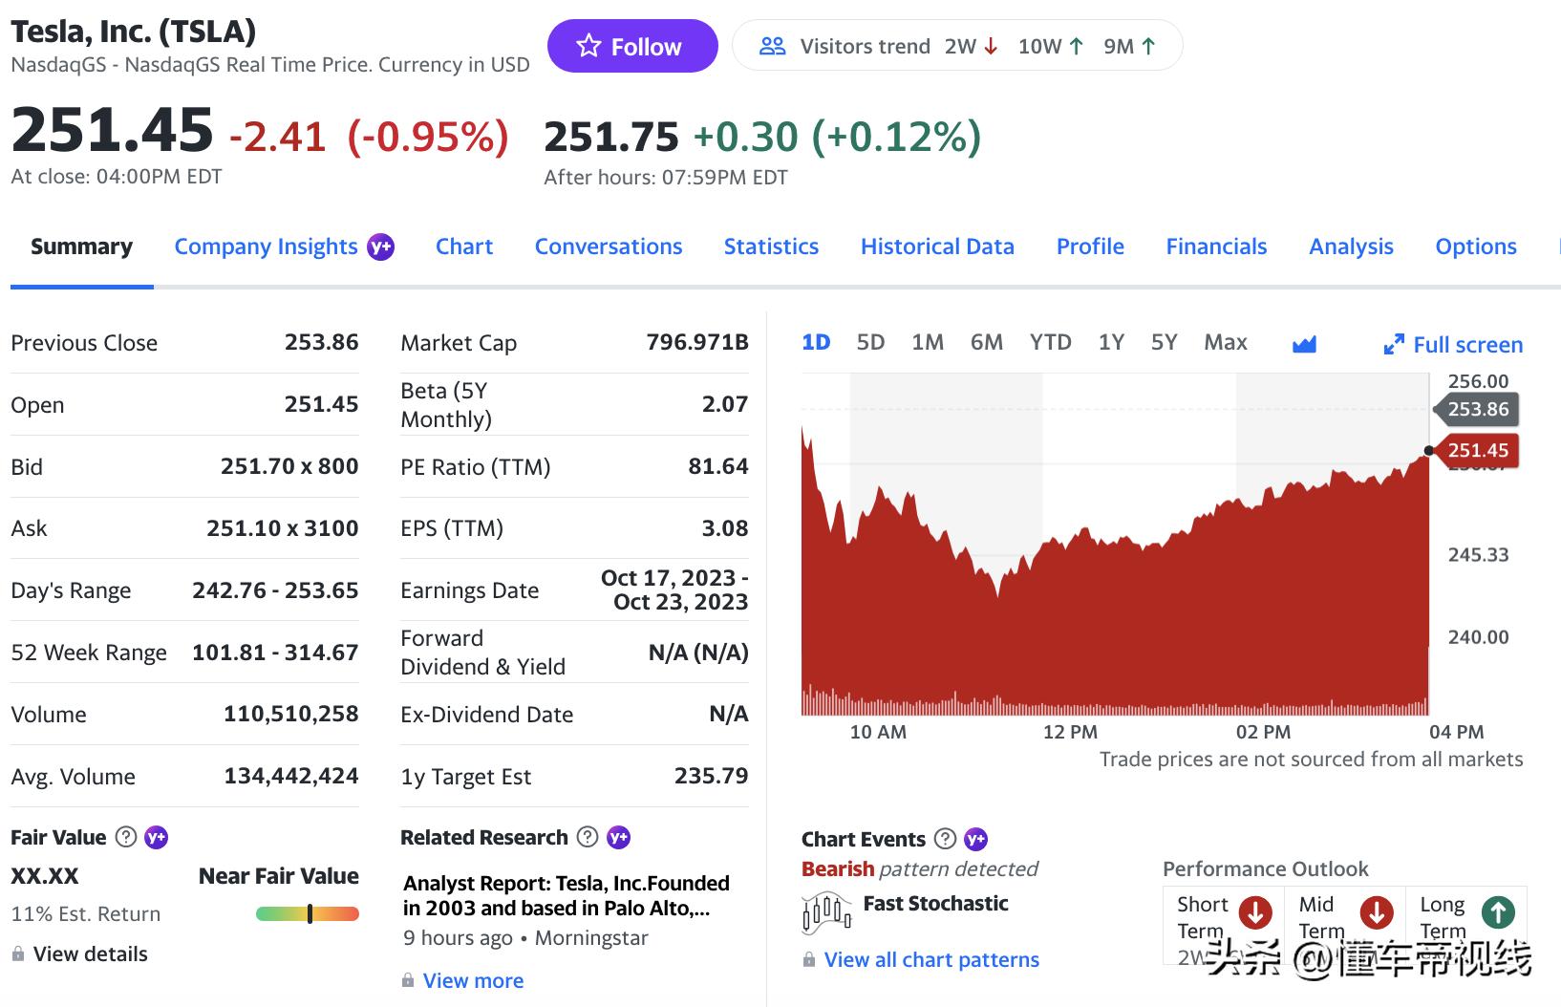Click the Y+ badge beside Company Insights
The width and height of the screenshot is (1561, 1007).
pyautogui.click(x=380, y=246)
